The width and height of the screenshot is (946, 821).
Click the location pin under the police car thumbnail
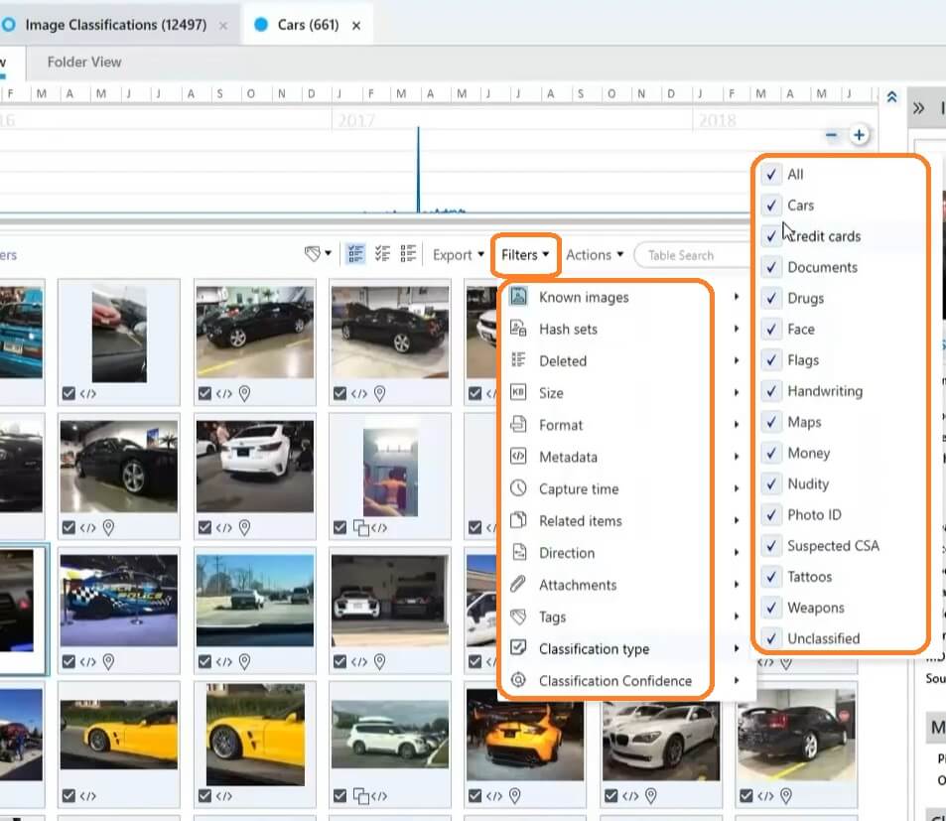pos(108,662)
